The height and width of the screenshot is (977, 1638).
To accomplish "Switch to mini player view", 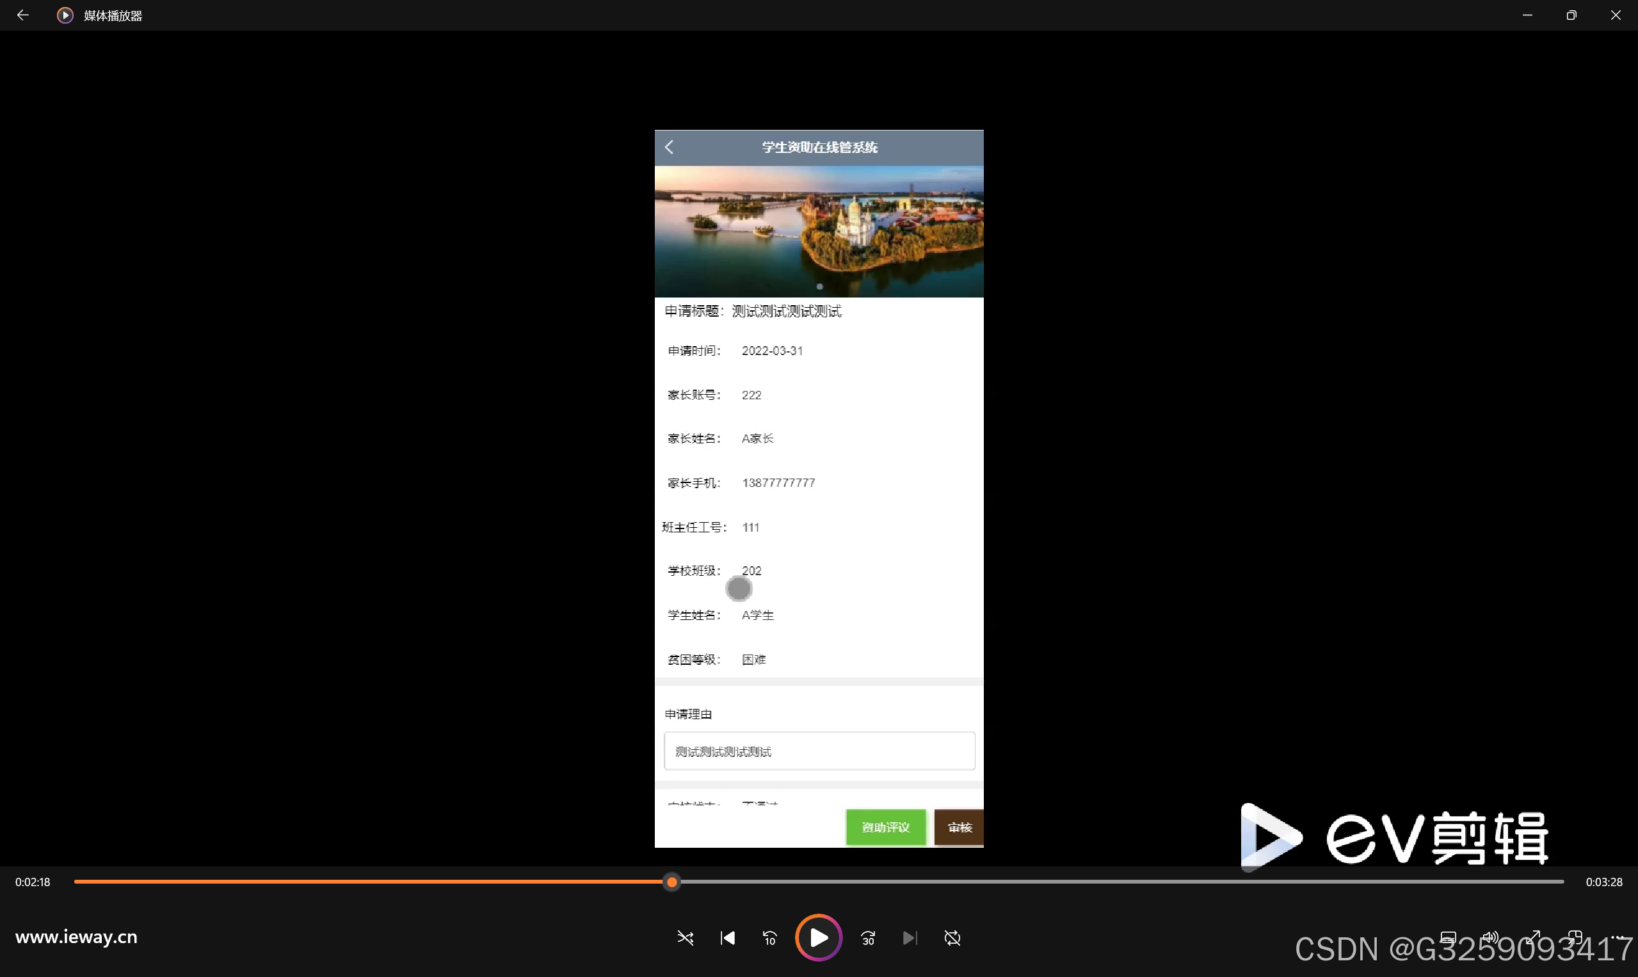I will tap(1575, 936).
